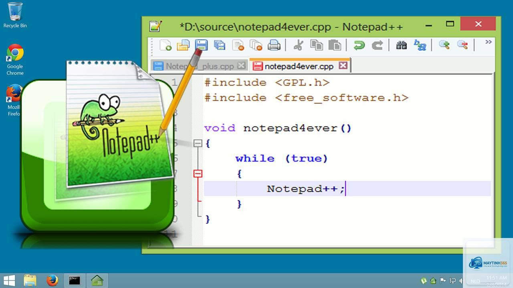Screen dimensions: 513x288
Task: Click the uTorrent system tray icon
Action: click(x=424, y=281)
